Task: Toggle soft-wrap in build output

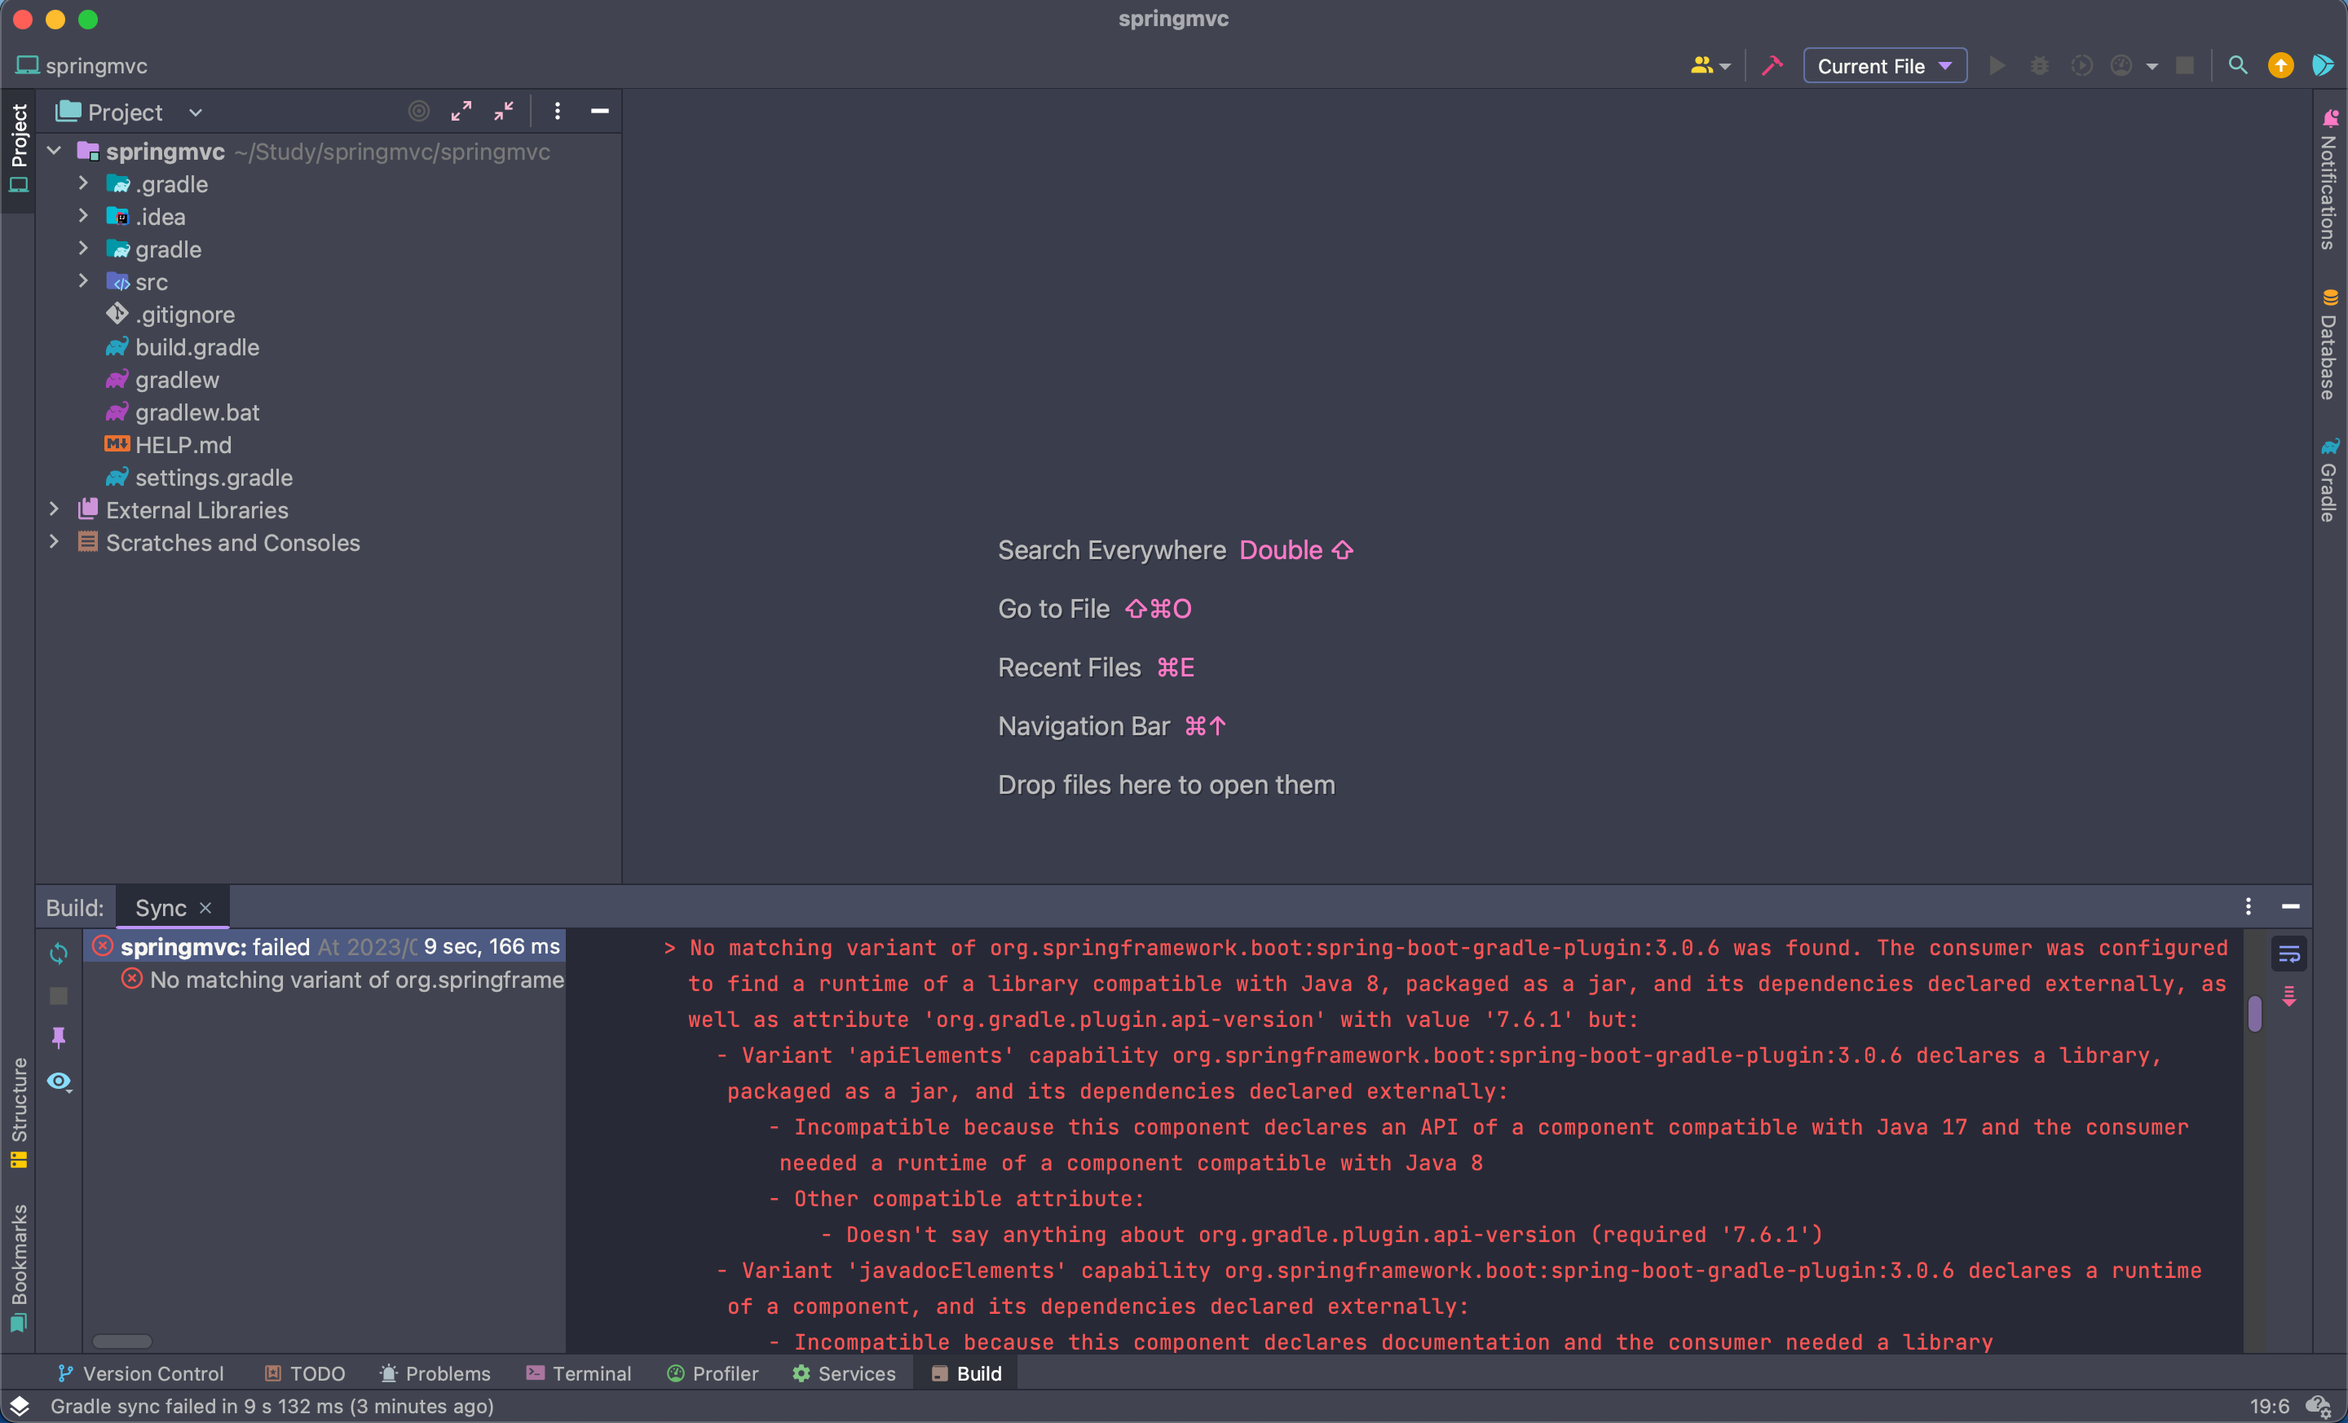Action: 2289,954
